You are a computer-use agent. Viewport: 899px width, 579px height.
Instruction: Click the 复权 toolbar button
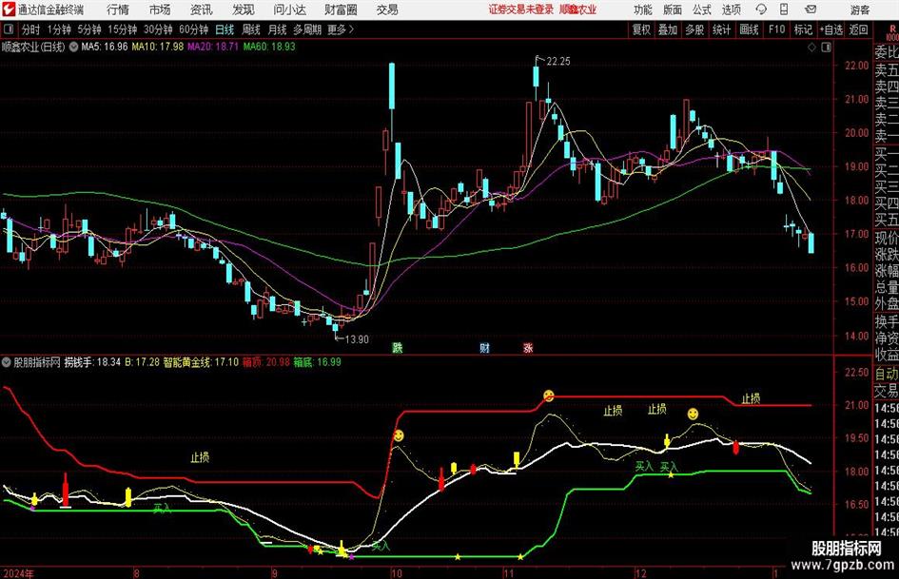(641, 29)
